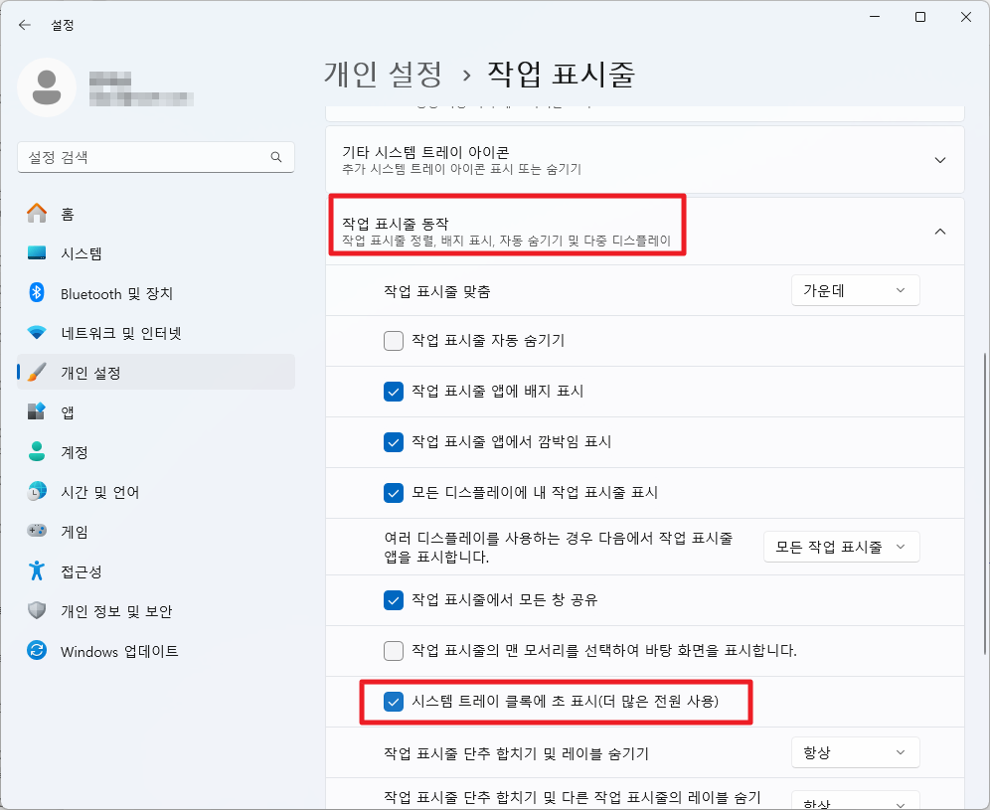
Task: Open the user profile at the top
Action: tap(48, 87)
